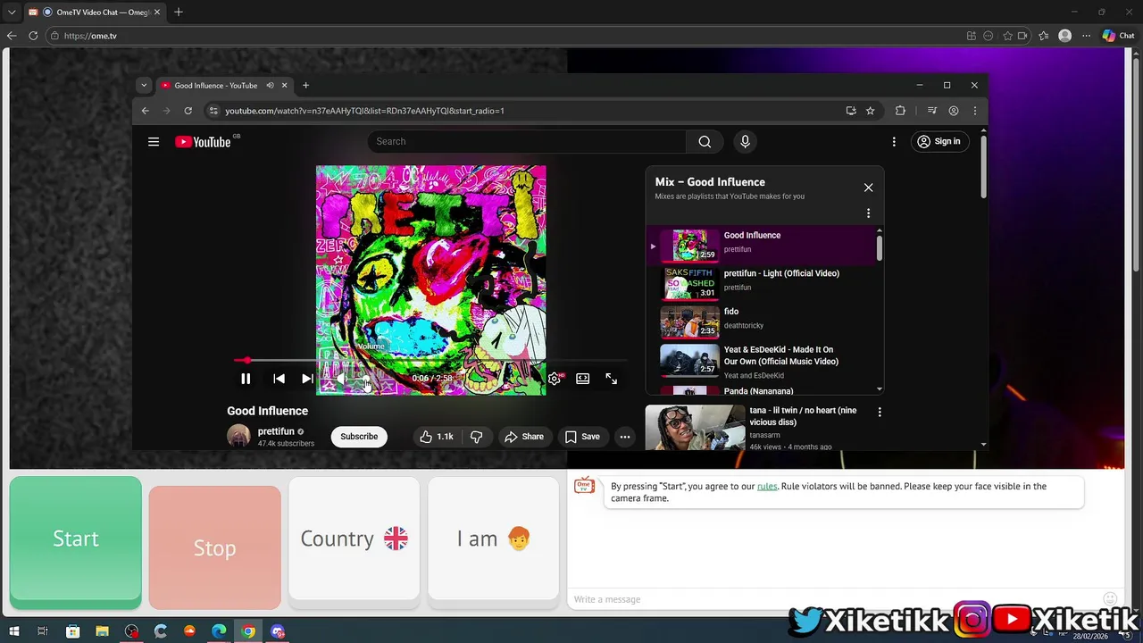Screen dimensions: 1143x643
Task: Open a new tab in YouTube window
Action: tap(305, 86)
